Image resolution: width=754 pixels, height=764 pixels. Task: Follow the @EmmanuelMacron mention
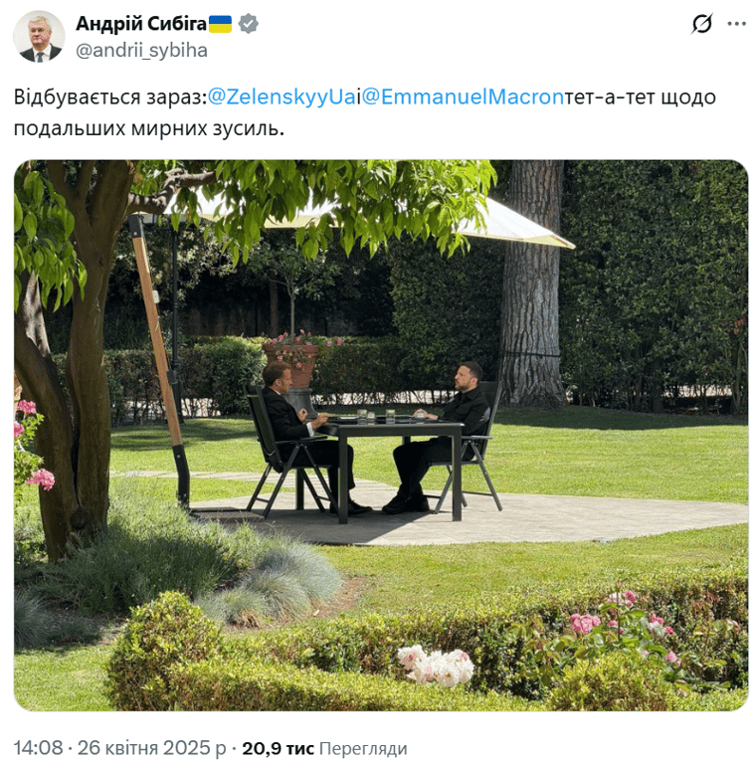(463, 96)
